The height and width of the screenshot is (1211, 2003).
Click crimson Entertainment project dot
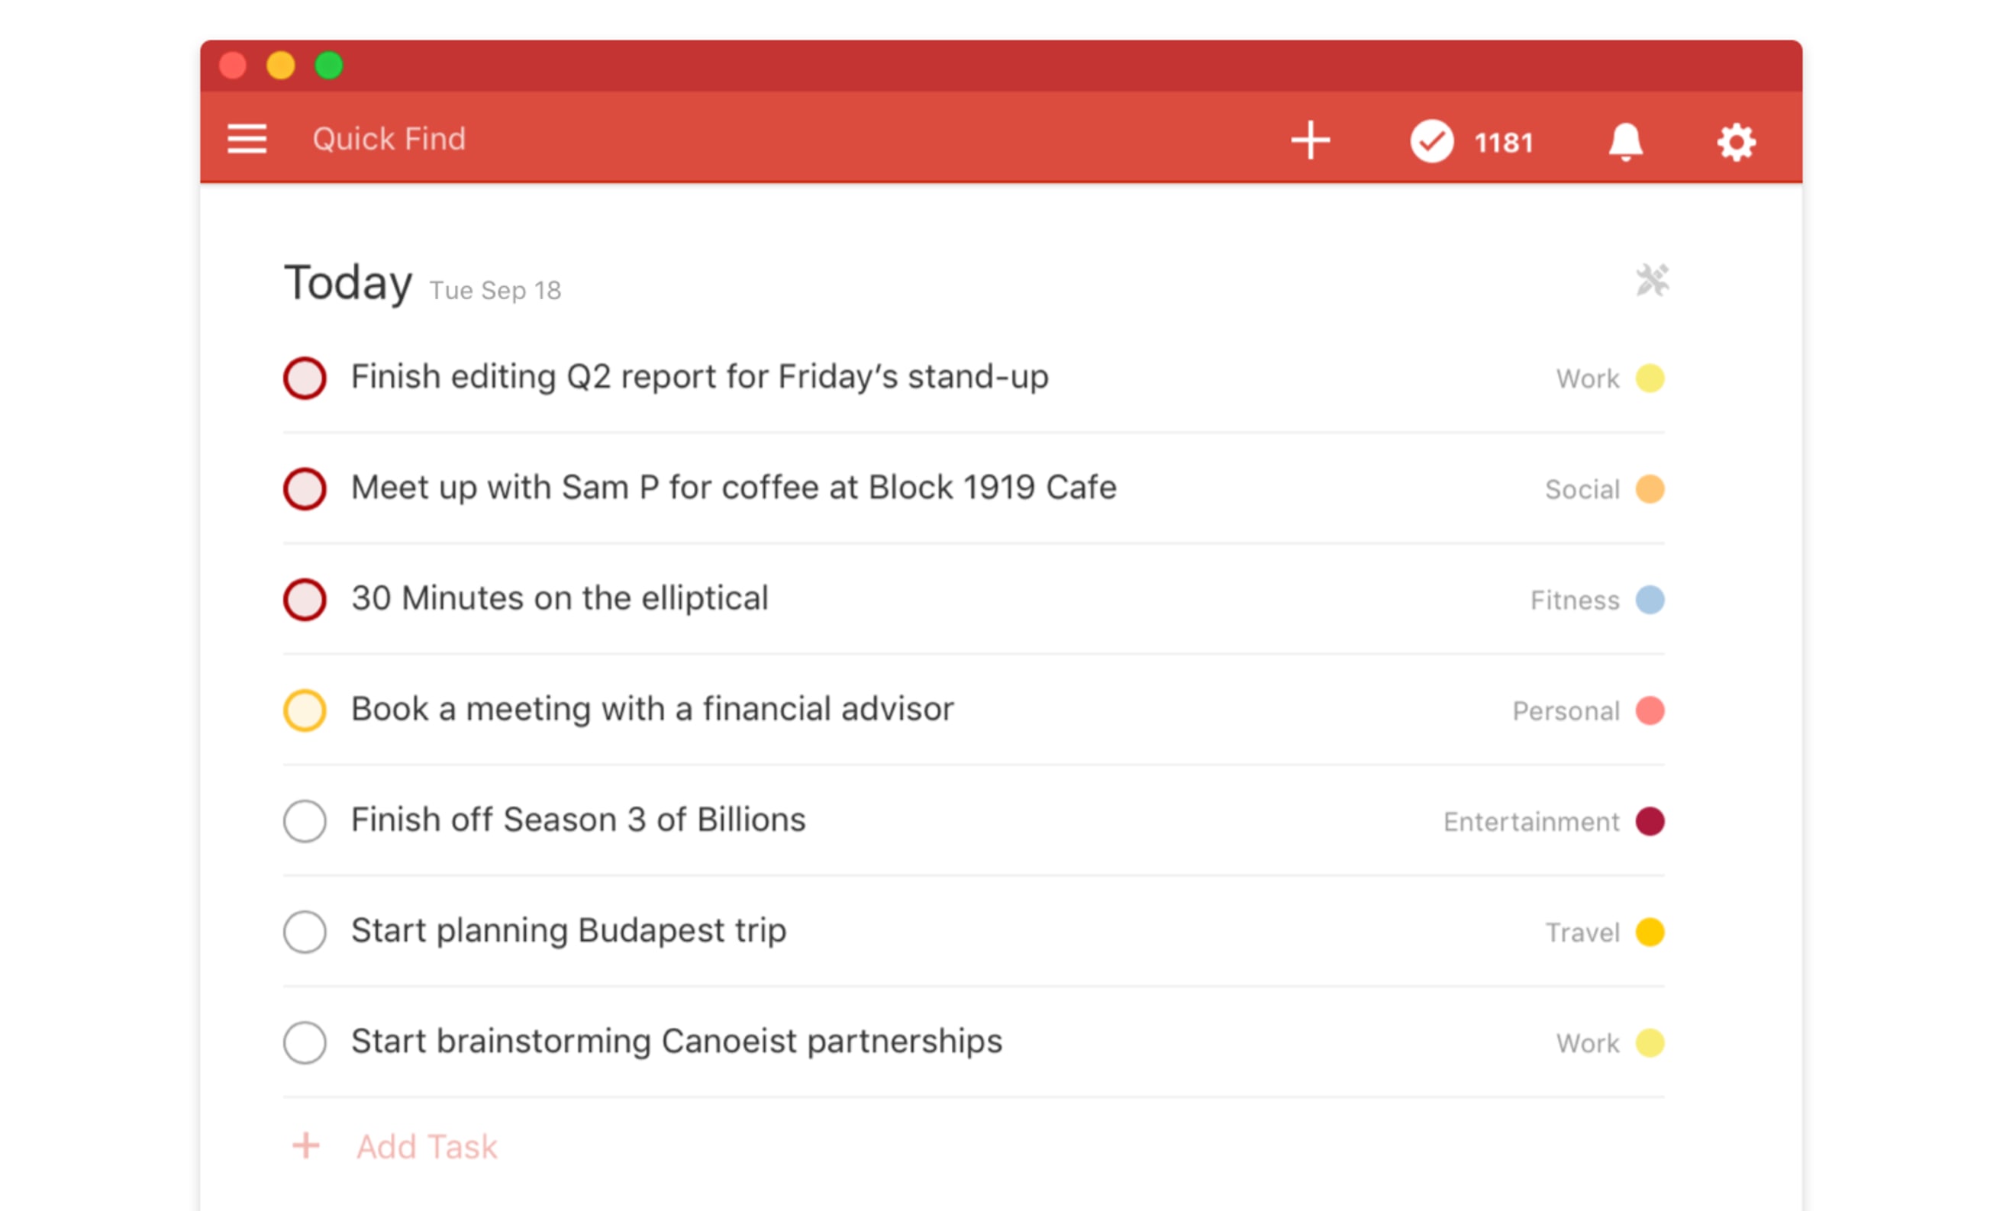point(1650,820)
